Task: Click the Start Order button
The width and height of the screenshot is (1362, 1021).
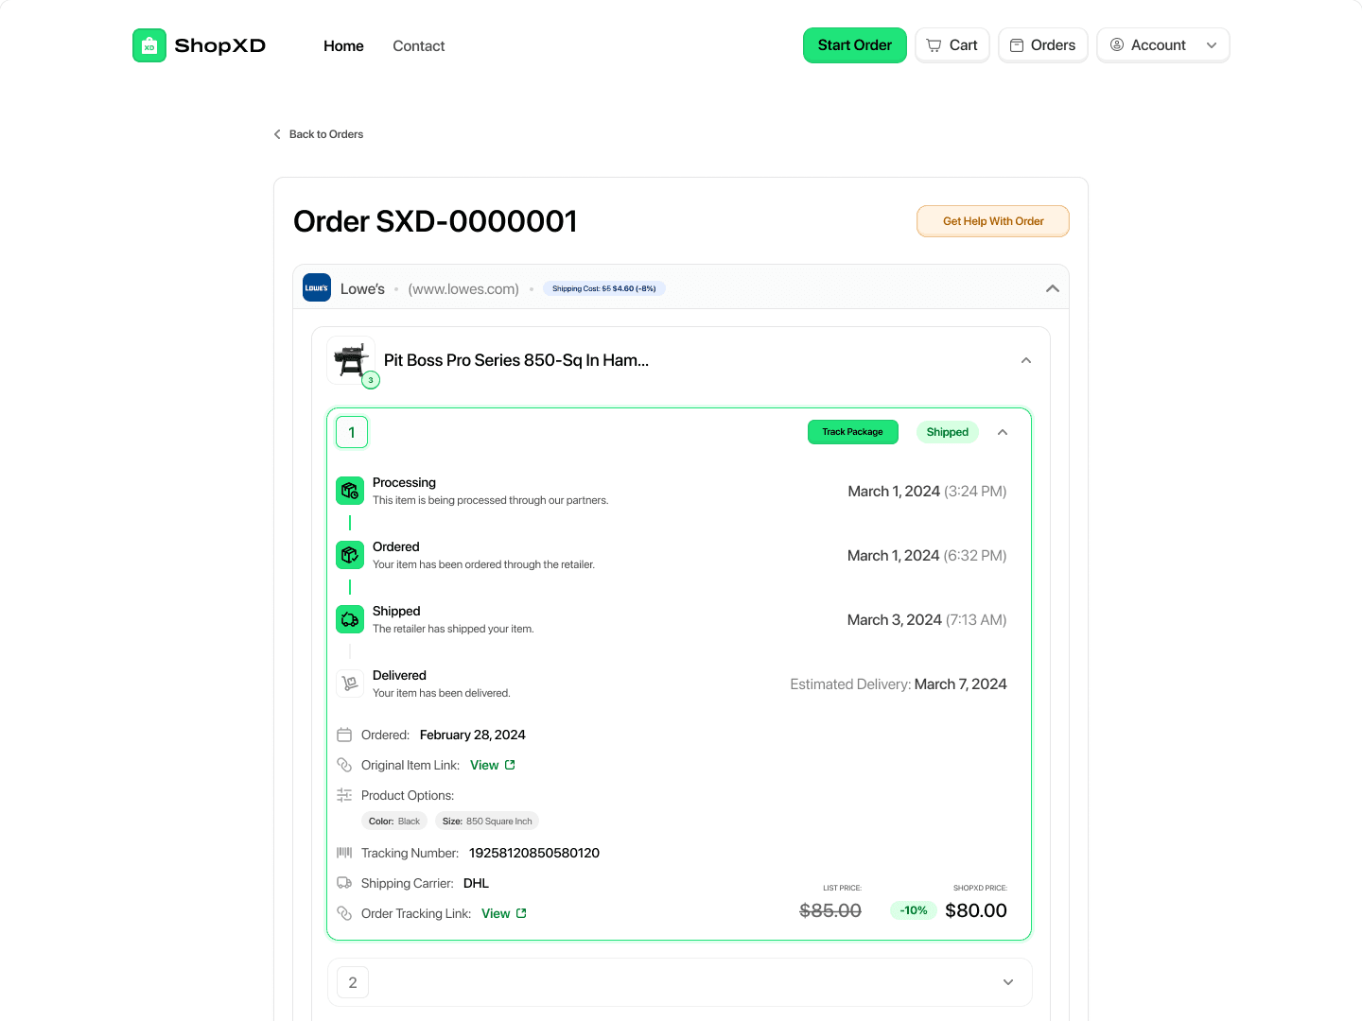Action: [855, 45]
